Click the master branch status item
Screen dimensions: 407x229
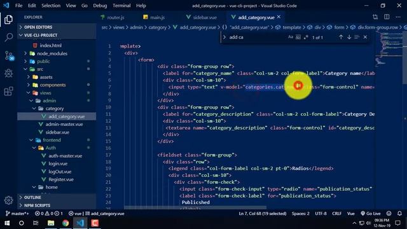pos(17,214)
